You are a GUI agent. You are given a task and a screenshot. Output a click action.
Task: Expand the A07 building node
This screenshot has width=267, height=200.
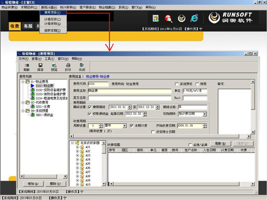[77, 172]
